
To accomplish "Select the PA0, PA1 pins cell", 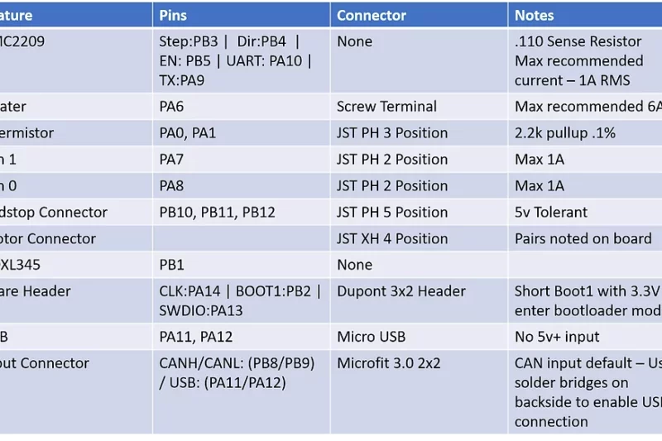I will tap(187, 132).
